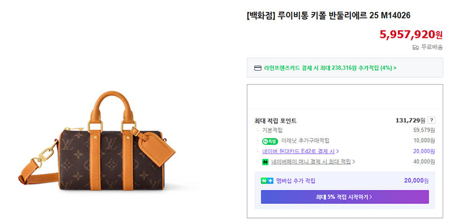Click 최대 5% 적립 시작하기 button
Screen dimensions: 451x222
pos(344,197)
